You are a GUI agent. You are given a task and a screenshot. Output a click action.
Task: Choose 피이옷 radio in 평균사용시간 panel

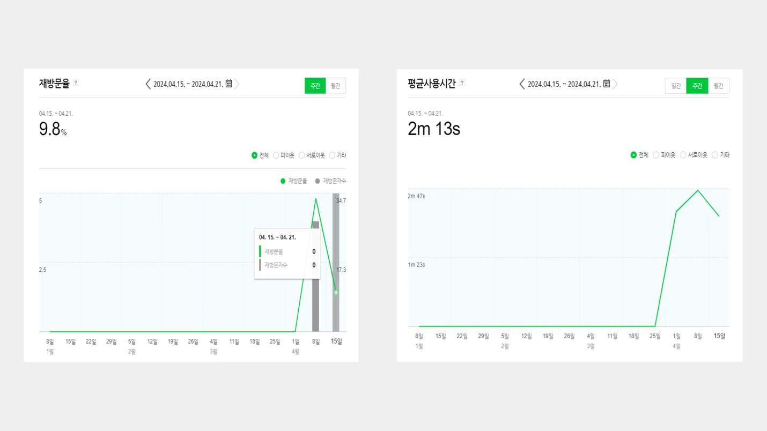(656, 155)
